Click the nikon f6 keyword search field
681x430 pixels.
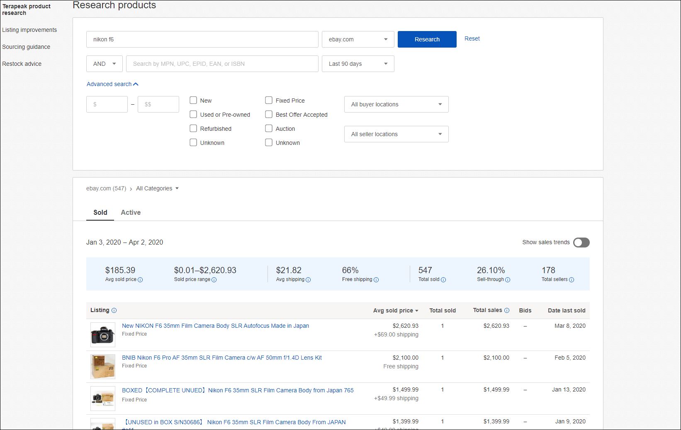202,39
